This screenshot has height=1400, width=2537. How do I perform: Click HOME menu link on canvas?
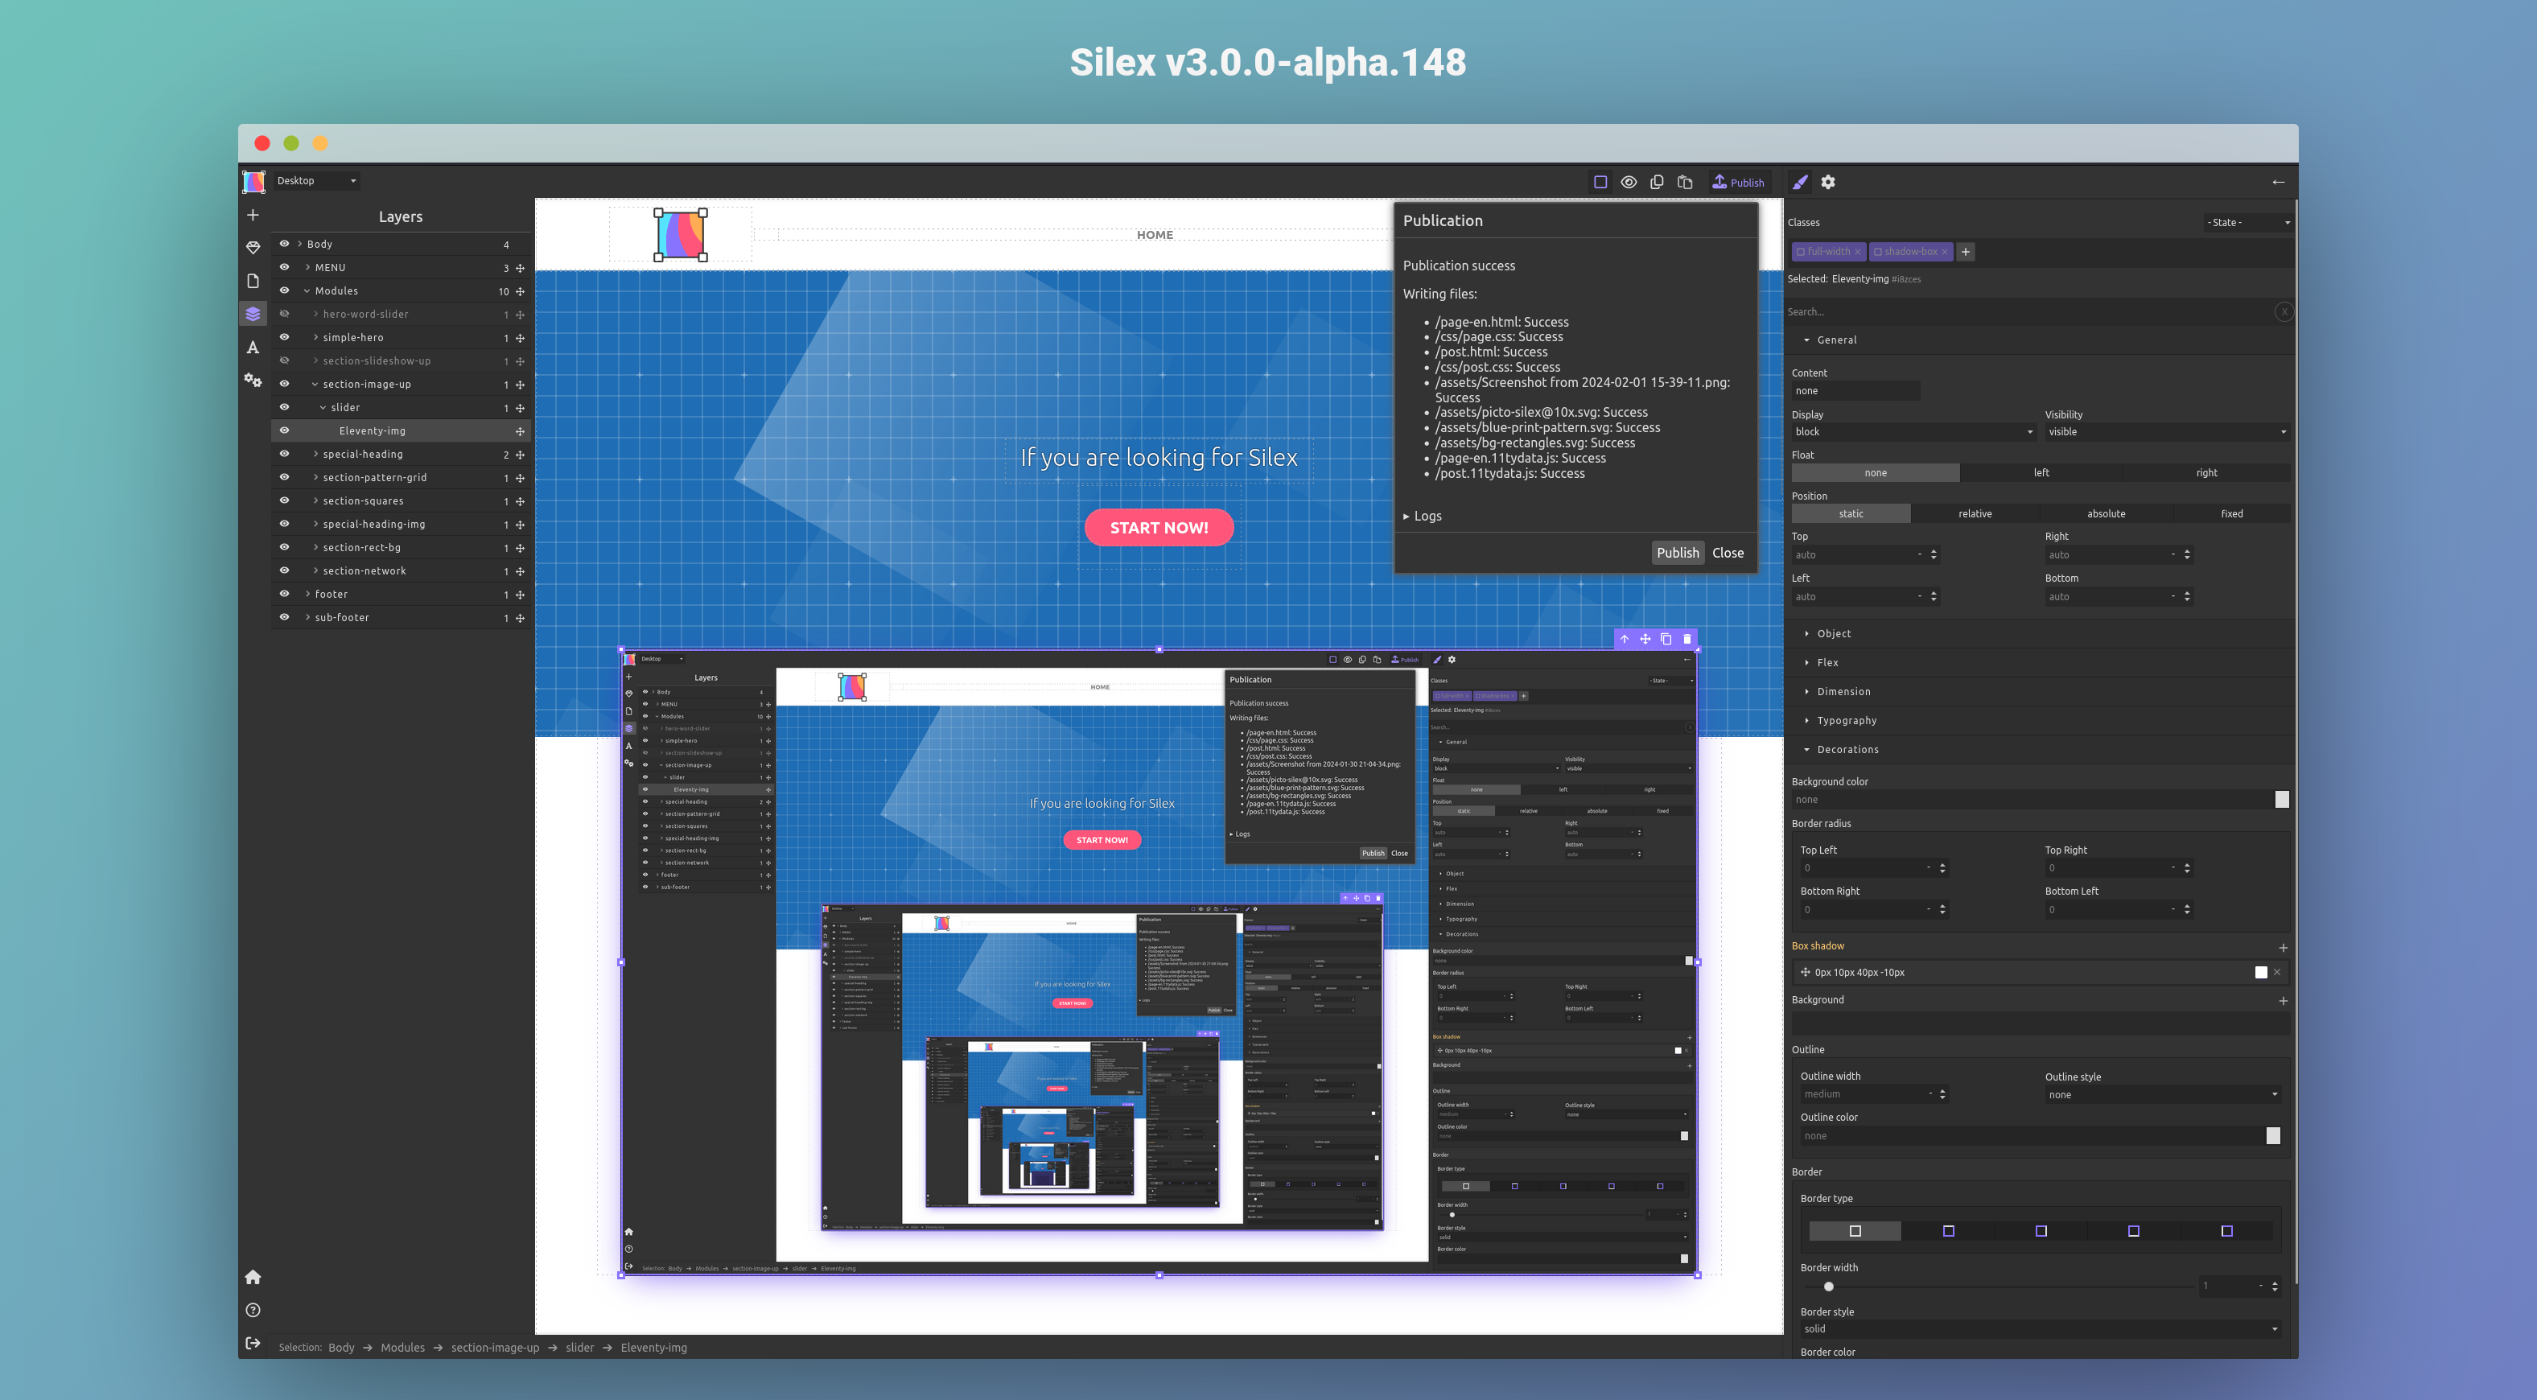point(1155,235)
